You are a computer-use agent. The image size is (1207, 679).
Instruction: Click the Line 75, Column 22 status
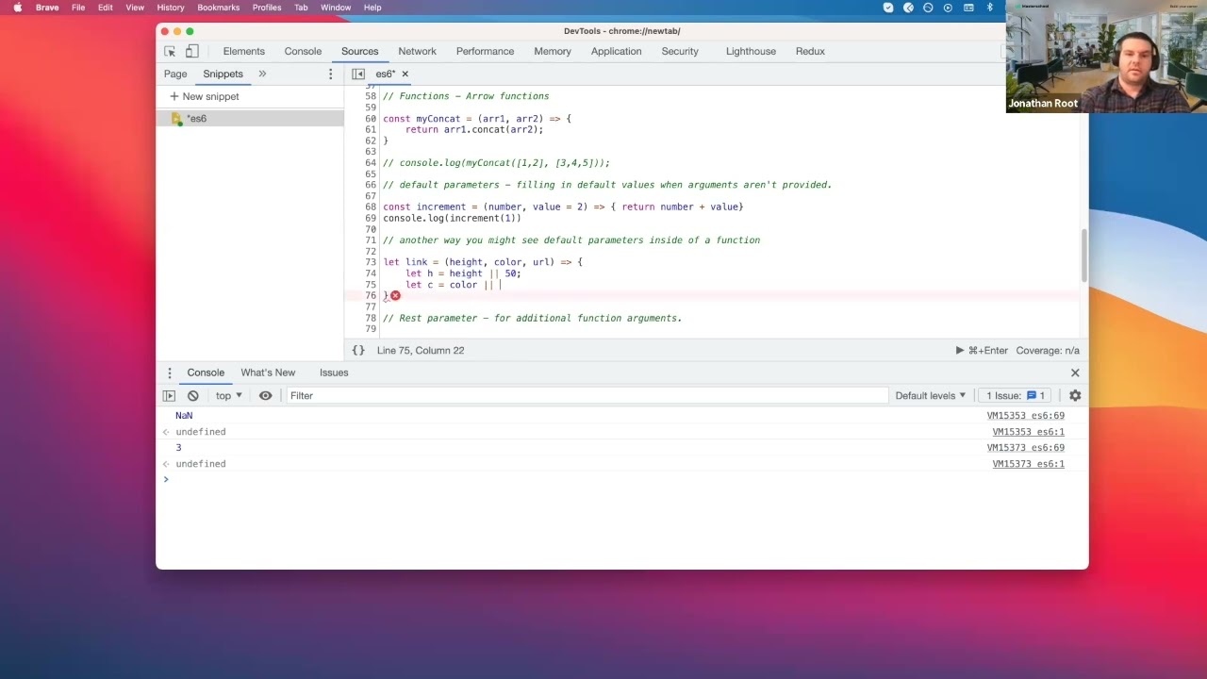pos(421,350)
